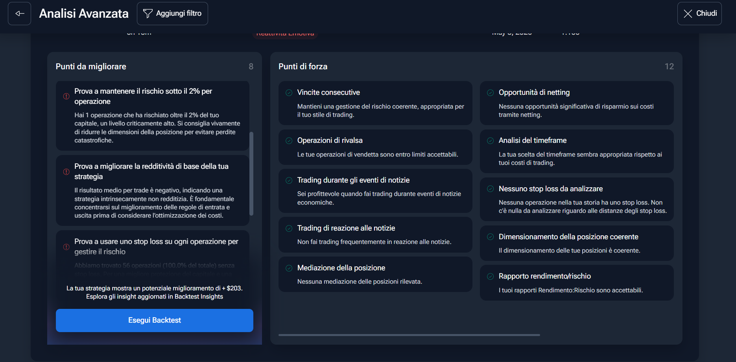Click the count 8 in Punti da migliorare
This screenshot has height=362, width=736.
pyautogui.click(x=251, y=66)
